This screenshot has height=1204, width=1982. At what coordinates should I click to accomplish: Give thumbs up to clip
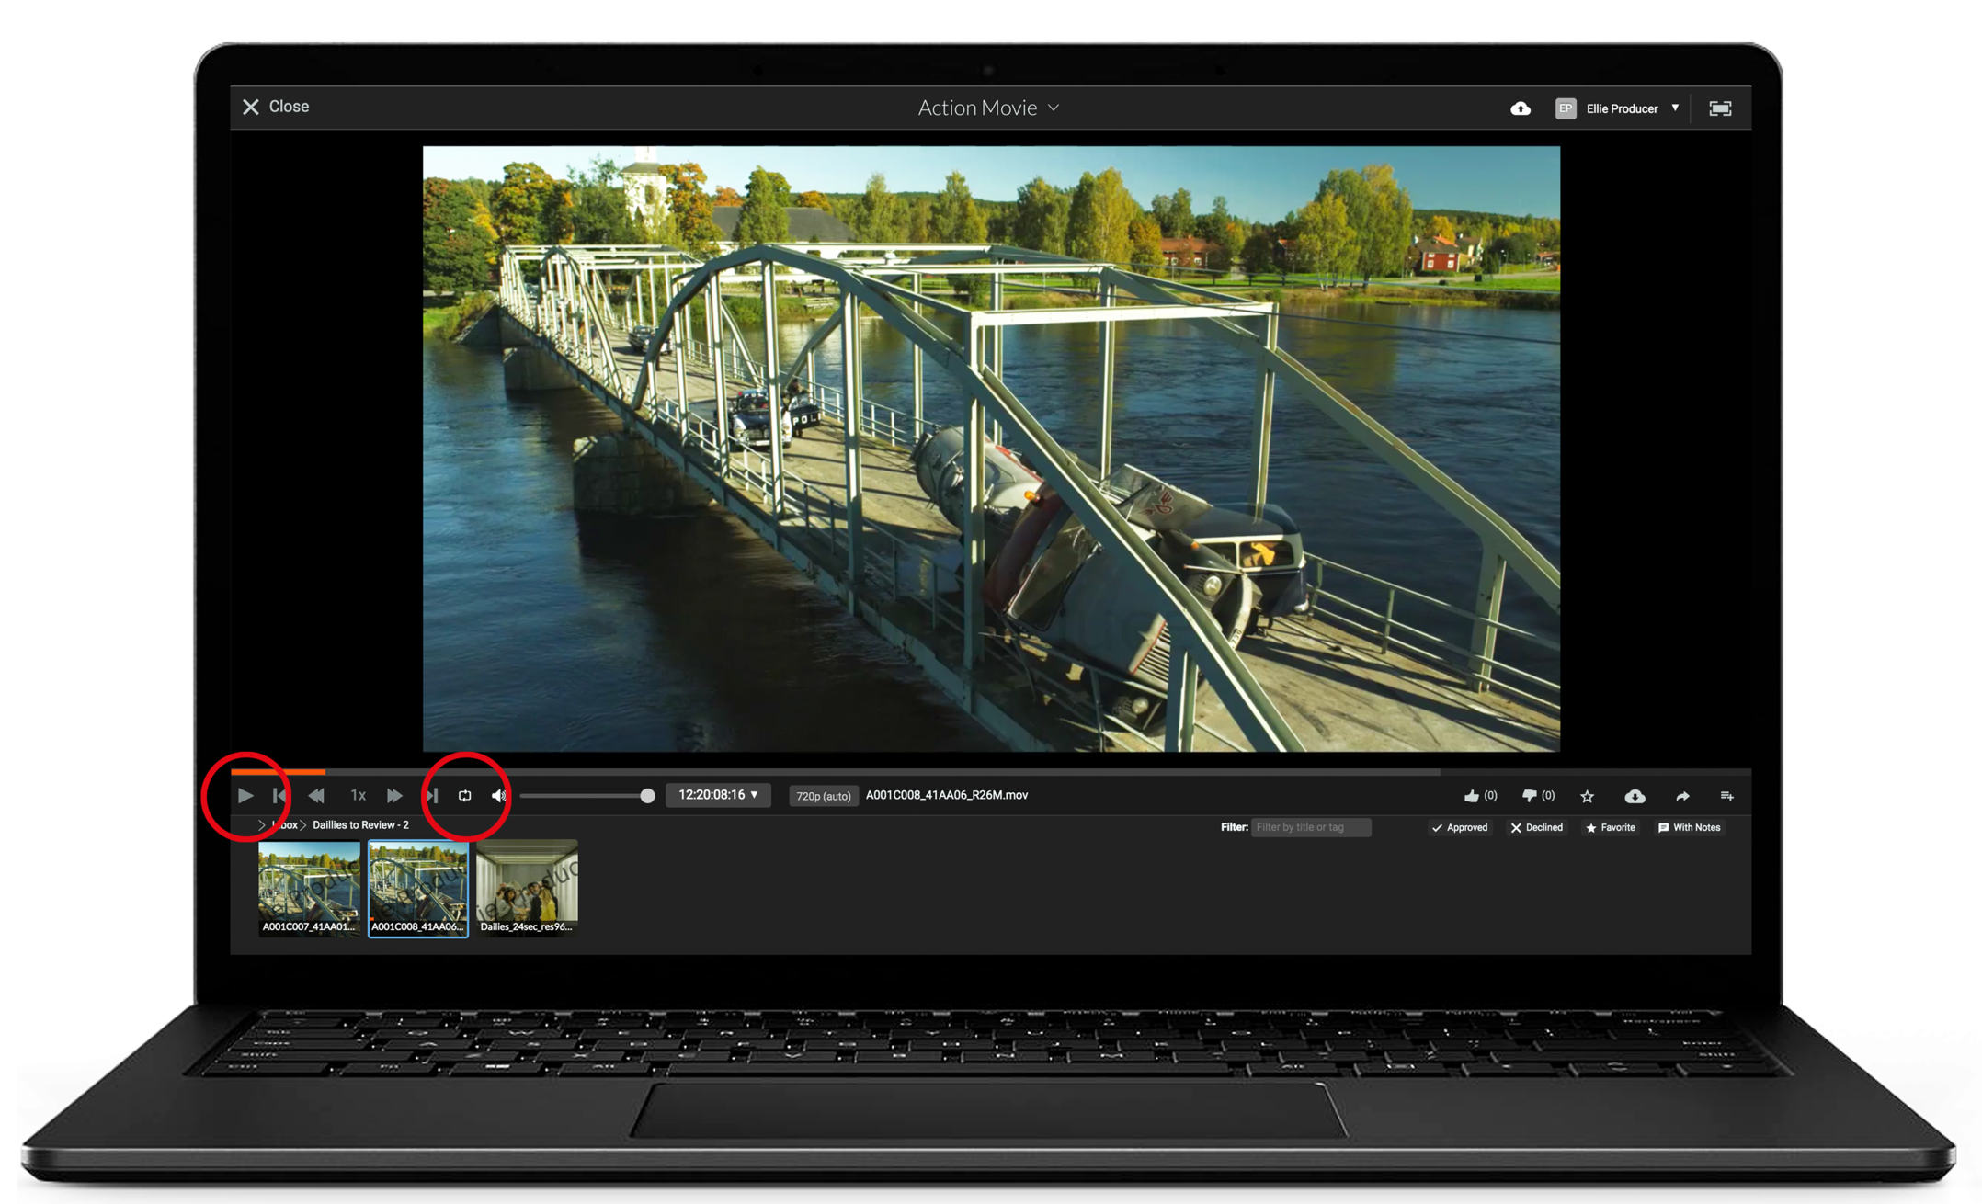tap(1472, 796)
